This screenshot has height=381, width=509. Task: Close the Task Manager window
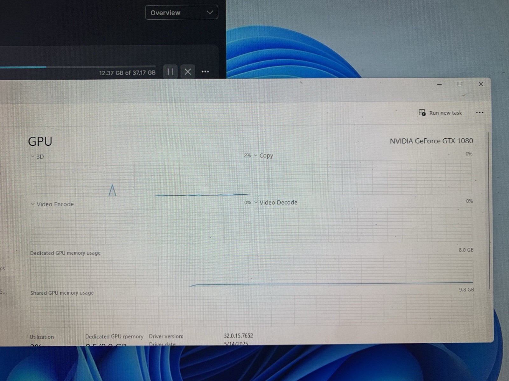click(481, 84)
